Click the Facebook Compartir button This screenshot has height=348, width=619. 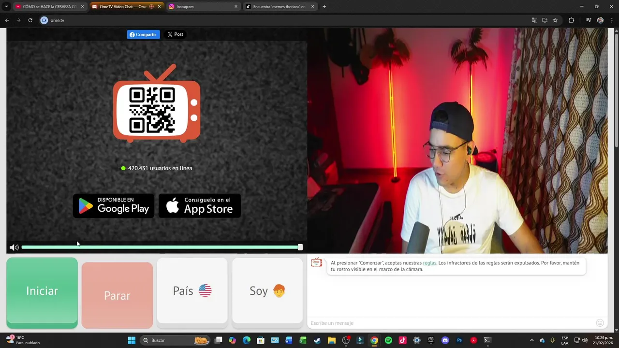click(143, 34)
